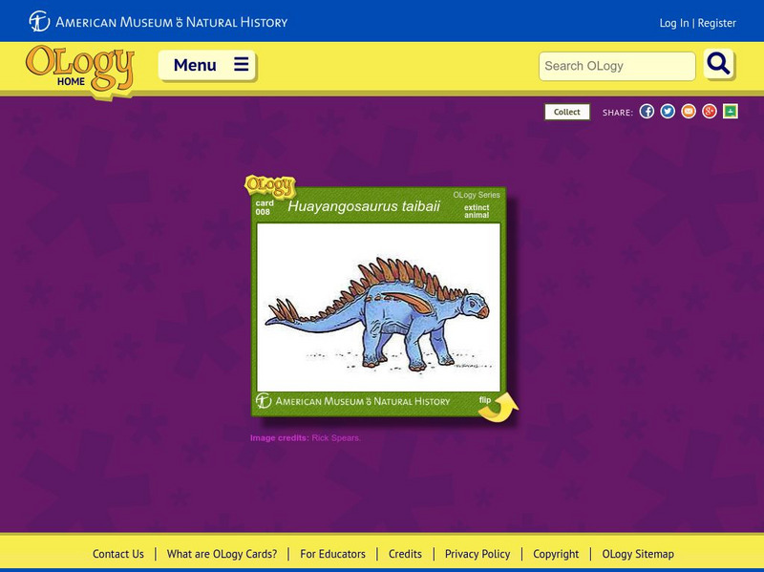
Task: Share the card to Google Classroom
Action: pyautogui.click(x=729, y=111)
